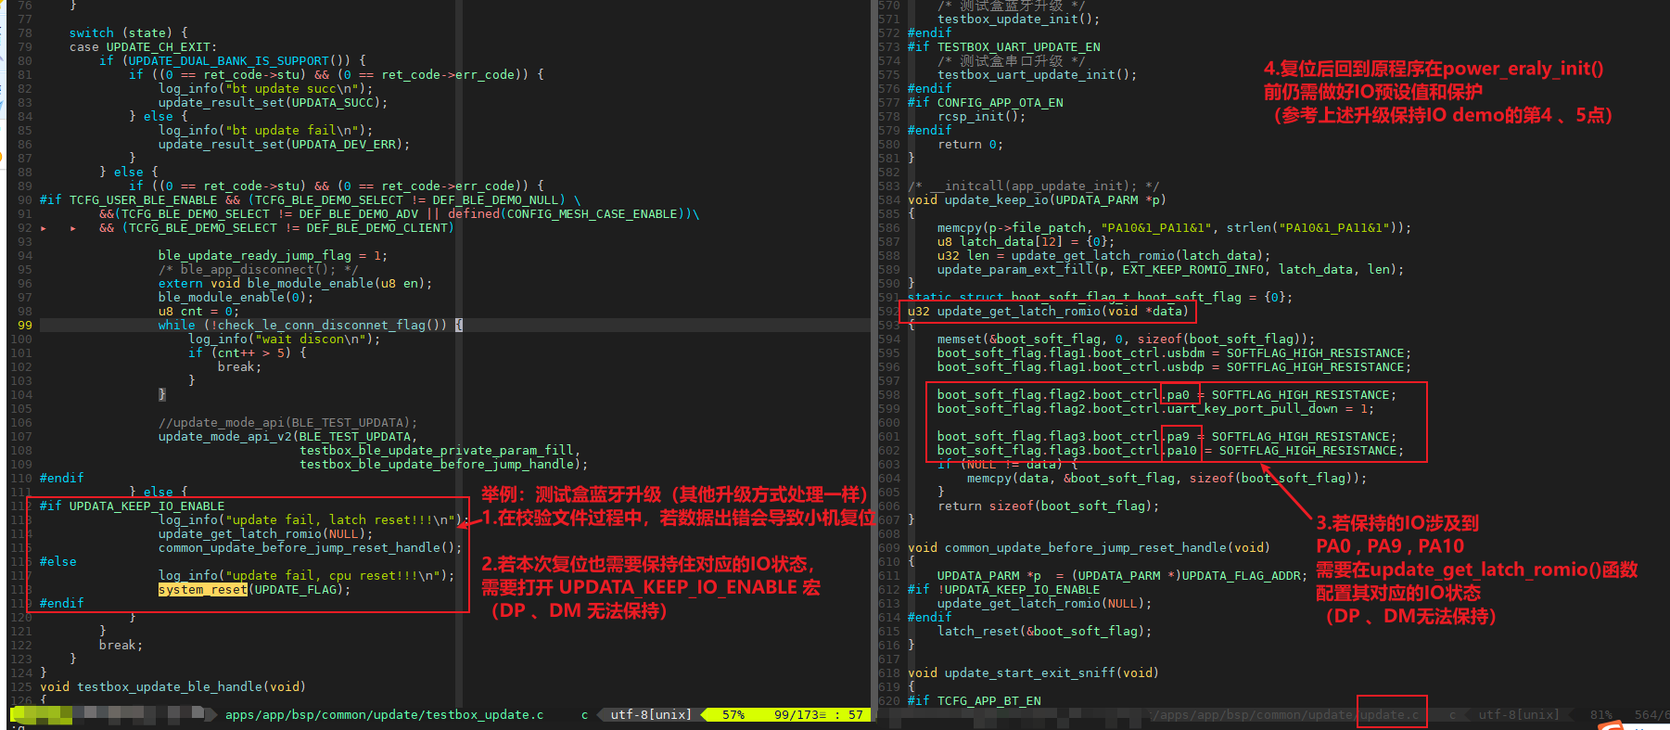Click common_update_before_jump_reset_handle() call in left pane

coord(310,547)
